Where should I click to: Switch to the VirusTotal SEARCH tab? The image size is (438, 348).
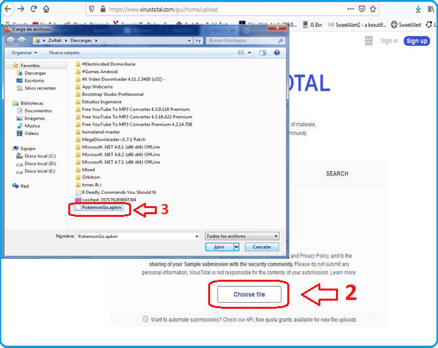click(337, 174)
